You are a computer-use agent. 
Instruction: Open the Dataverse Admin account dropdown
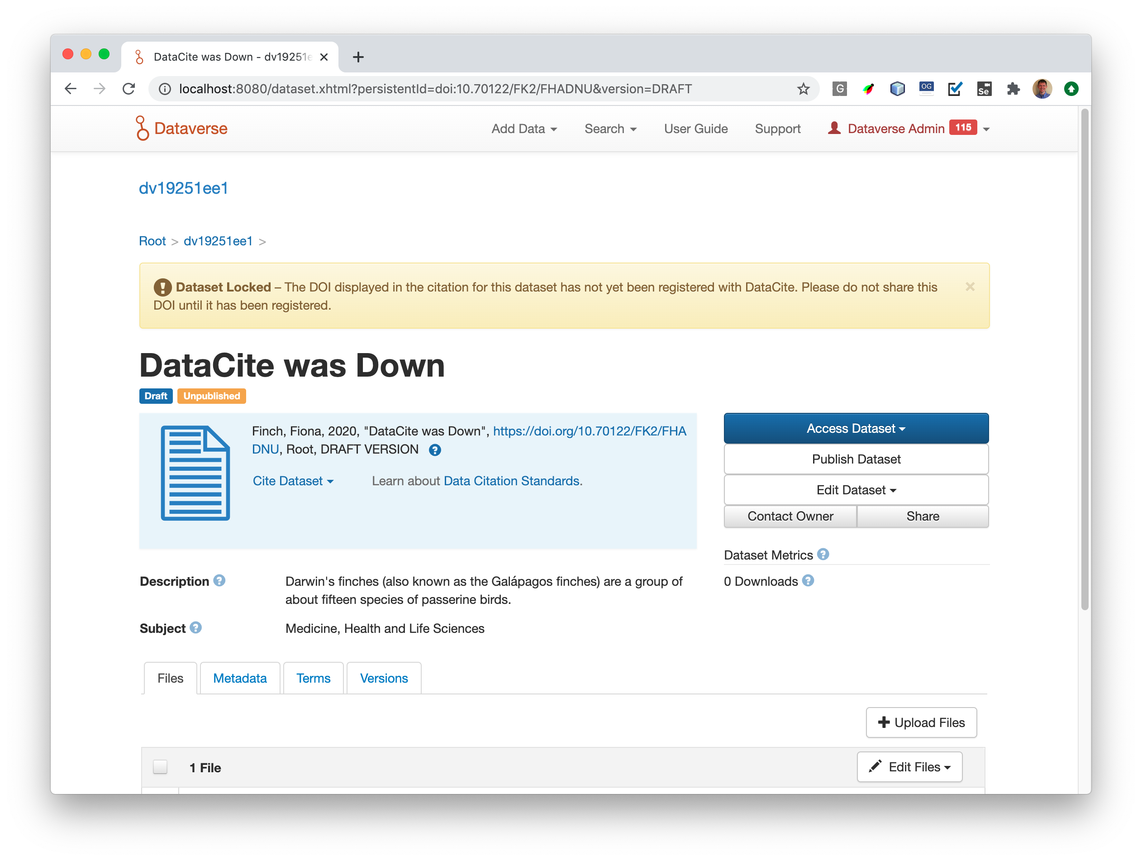pos(908,129)
